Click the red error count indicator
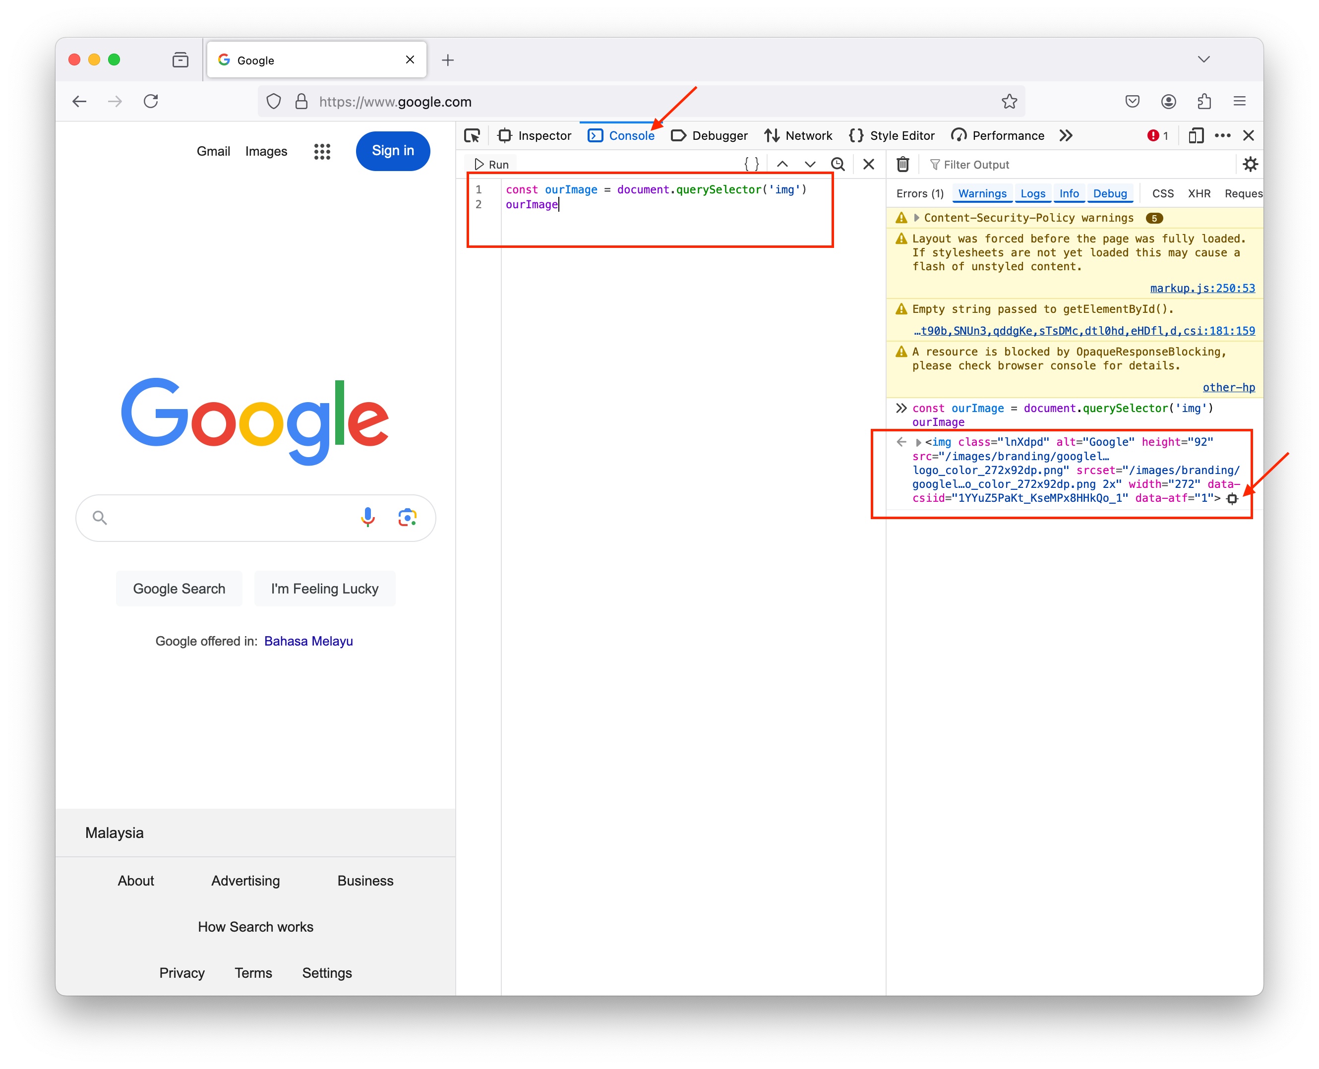Image resolution: width=1319 pixels, height=1069 pixels. pyautogui.click(x=1158, y=135)
